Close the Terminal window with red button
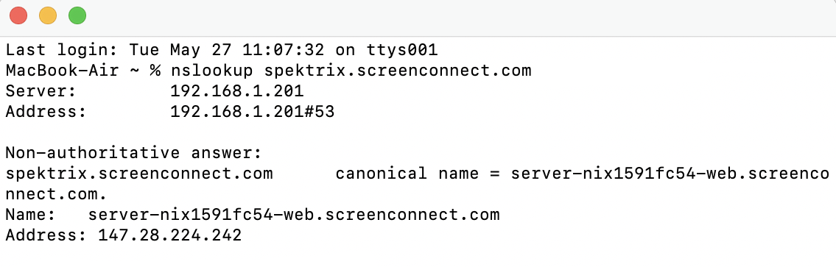Viewport: 836px width, 267px height. click(18, 15)
